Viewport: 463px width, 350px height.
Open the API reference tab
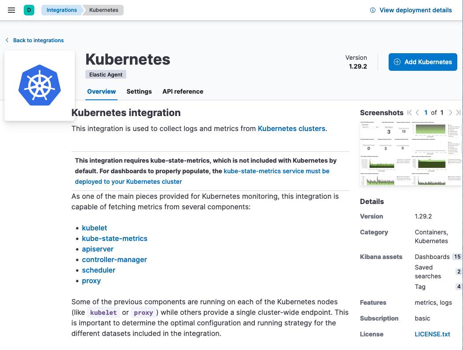[x=183, y=91]
